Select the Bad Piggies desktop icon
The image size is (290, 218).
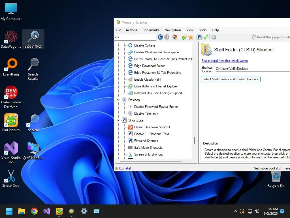(11, 123)
